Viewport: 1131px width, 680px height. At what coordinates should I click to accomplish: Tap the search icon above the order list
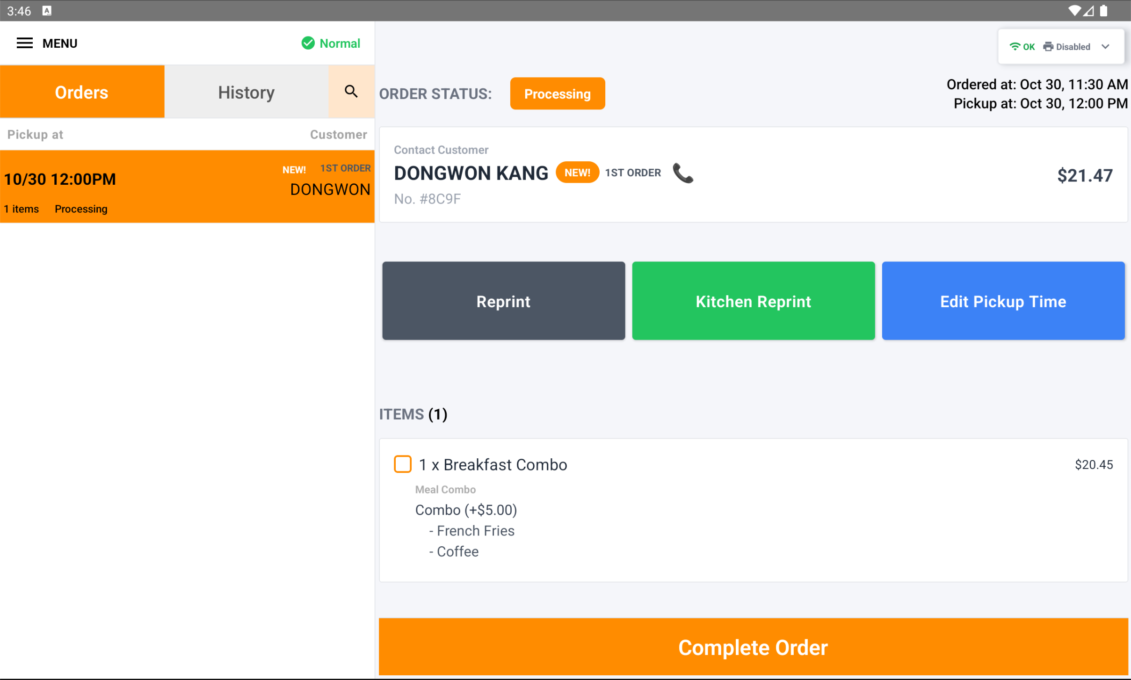coord(350,92)
